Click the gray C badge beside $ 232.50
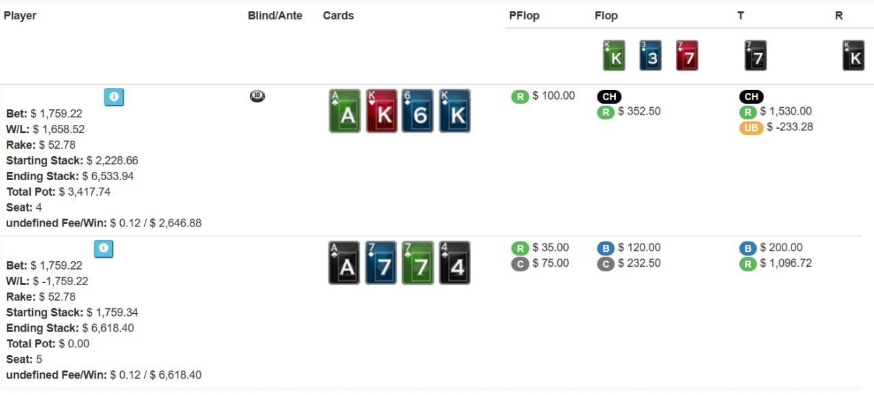Viewport: 874px width, 395px height. 606,264
